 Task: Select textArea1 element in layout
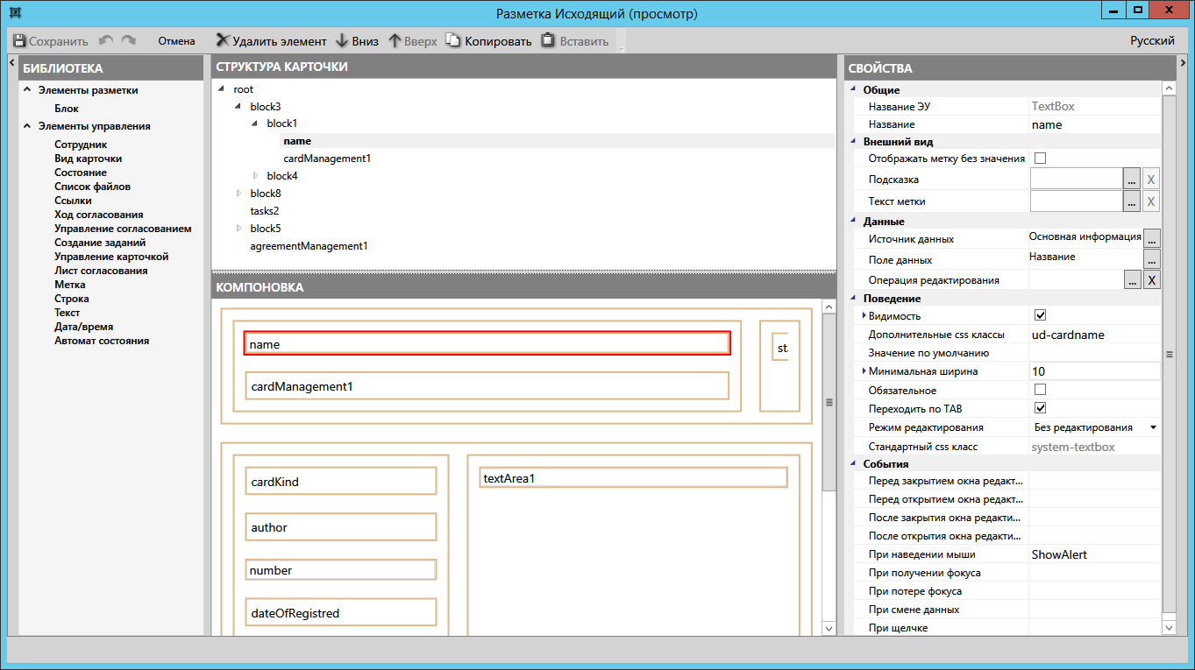(x=634, y=478)
